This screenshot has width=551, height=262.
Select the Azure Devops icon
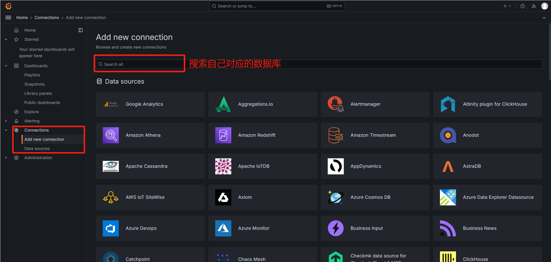[x=111, y=228]
